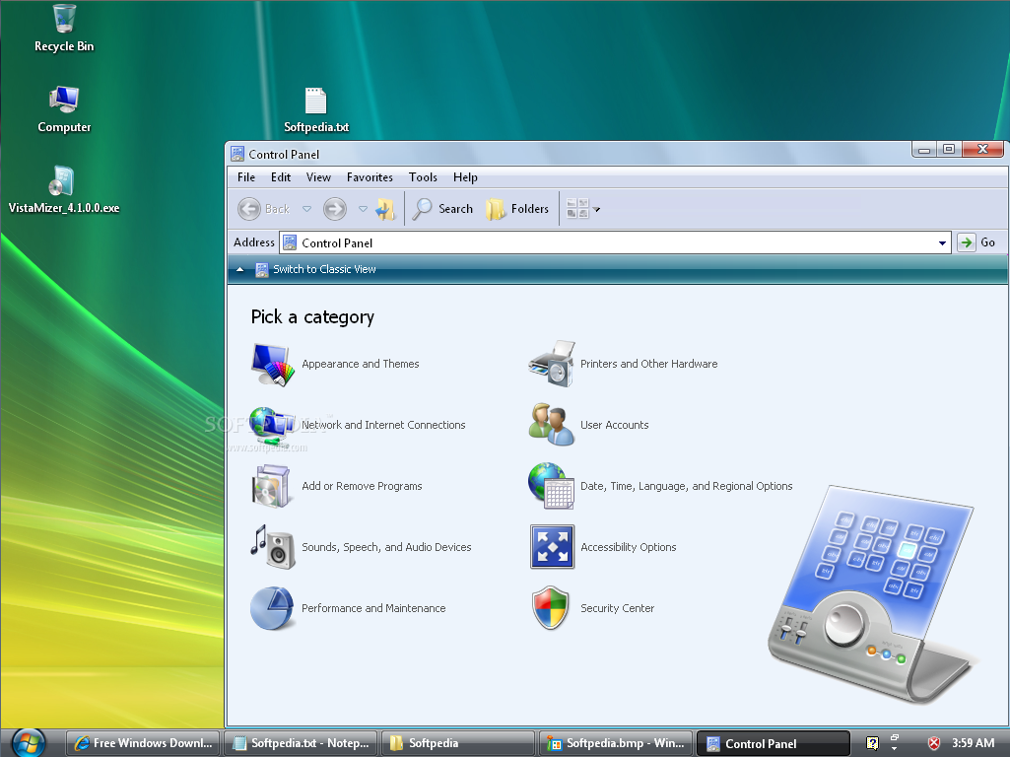The height and width of the screenshot is (757, 1010).
Task: Open the View menu
Action: point(318,177)
